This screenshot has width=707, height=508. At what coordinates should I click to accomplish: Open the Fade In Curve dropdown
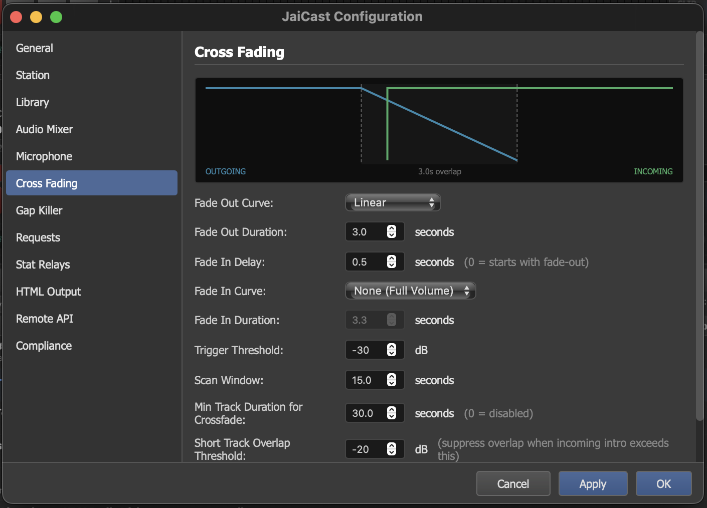(x=410, y=291)
